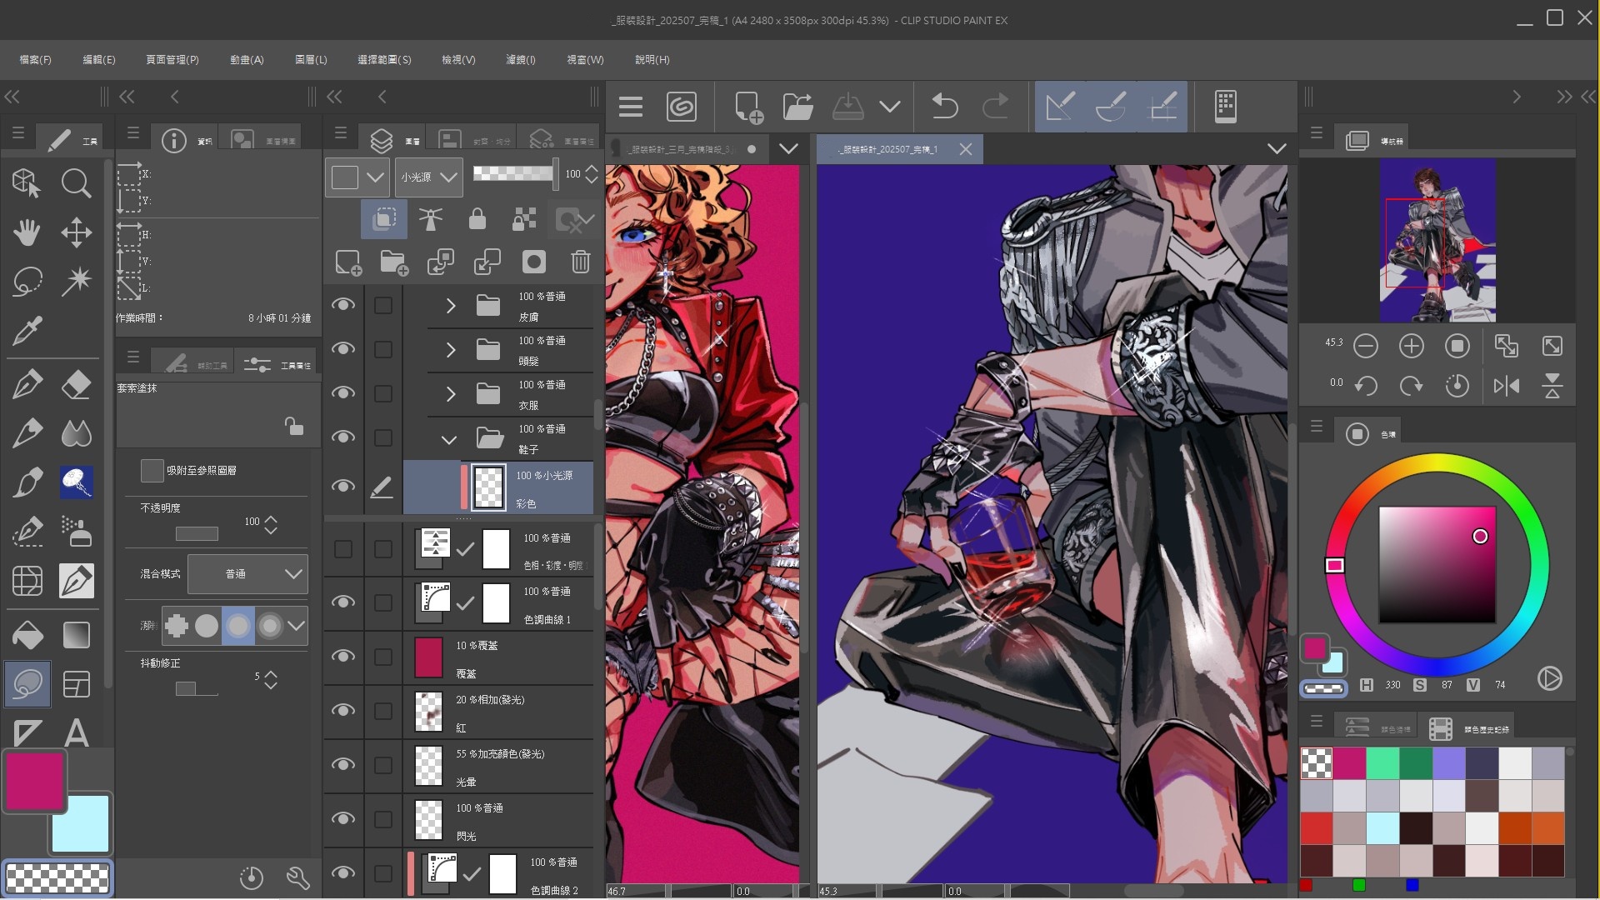Open the 檔案(F) menu

[35, 60]
